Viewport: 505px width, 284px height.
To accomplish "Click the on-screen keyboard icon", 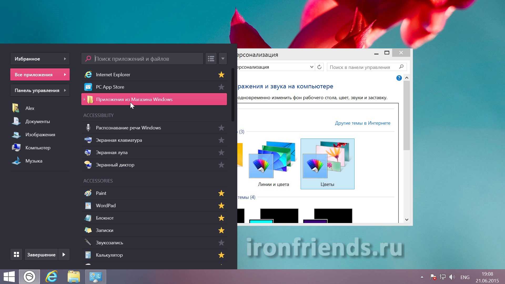I will pyautogui.click(x=88, y=140).
